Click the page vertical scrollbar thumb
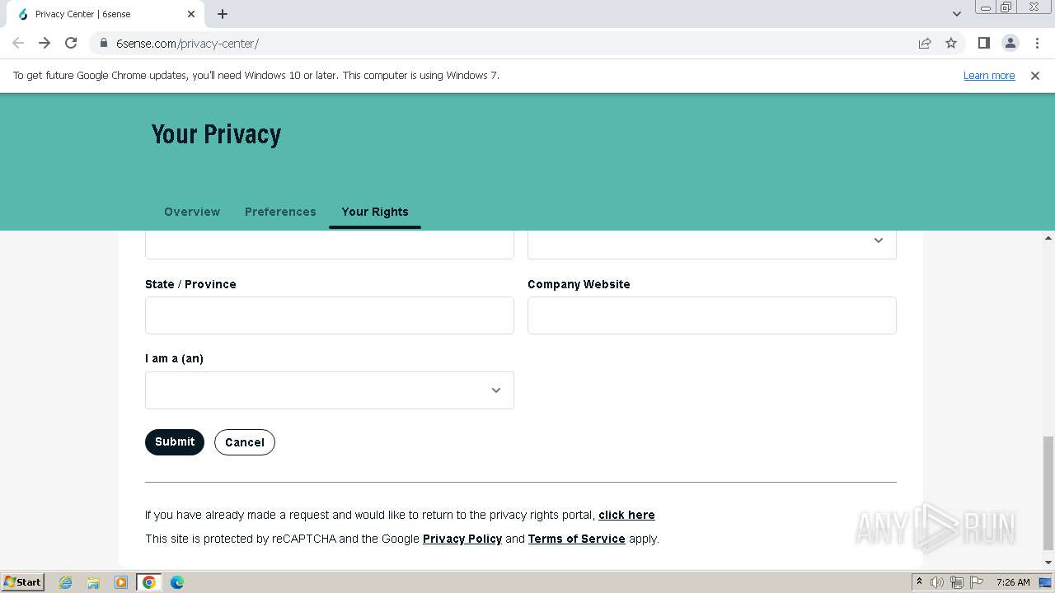Viewport: 1055px width, 593px height. click(1048, 493)
